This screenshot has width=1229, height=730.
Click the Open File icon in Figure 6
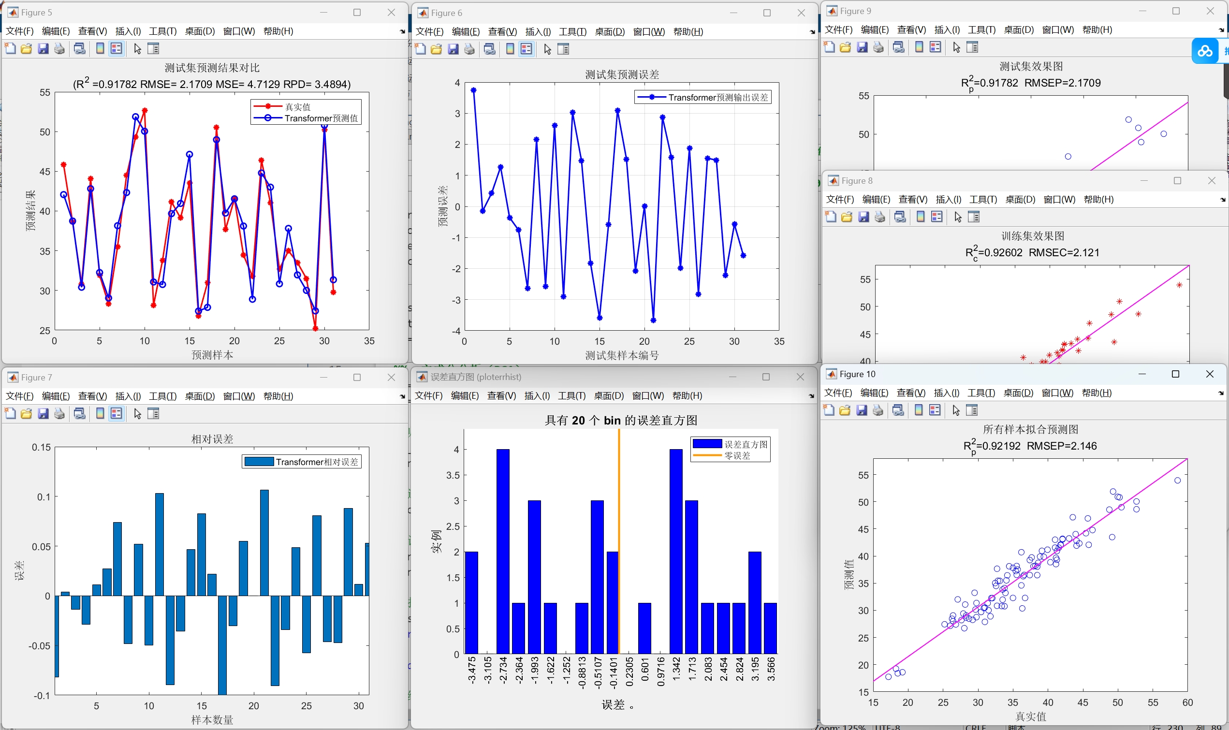(x=436, y=49)
